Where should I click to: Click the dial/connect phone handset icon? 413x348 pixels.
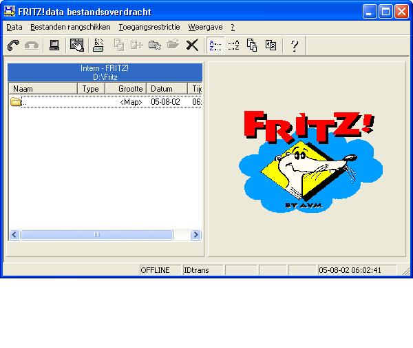click(13, 45)
